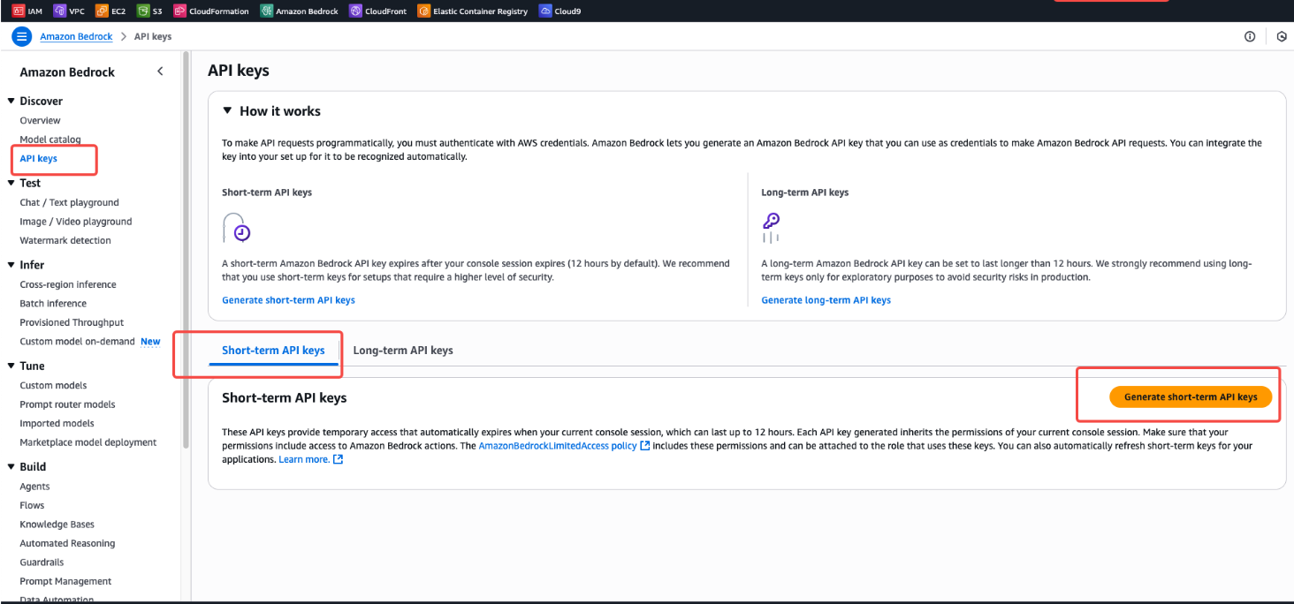Screen dimensions: 1294x604
Task: Open Marketplace model deployment in sidebar
Action: 88,442
